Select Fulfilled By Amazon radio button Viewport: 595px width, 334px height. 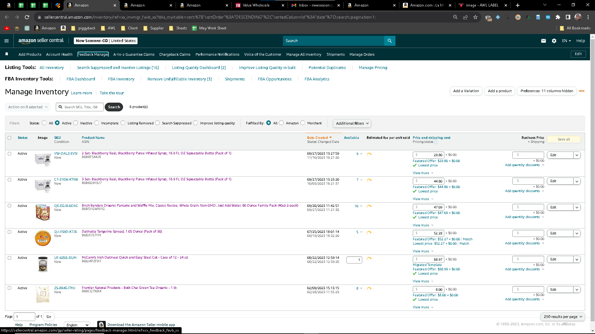(281, 123)
